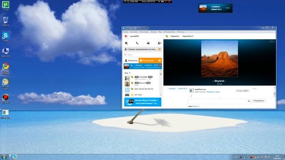The height and width of the screenshot is (160, 285).
Task: Switch to the orange Последние tab
Action: point(150,60)
